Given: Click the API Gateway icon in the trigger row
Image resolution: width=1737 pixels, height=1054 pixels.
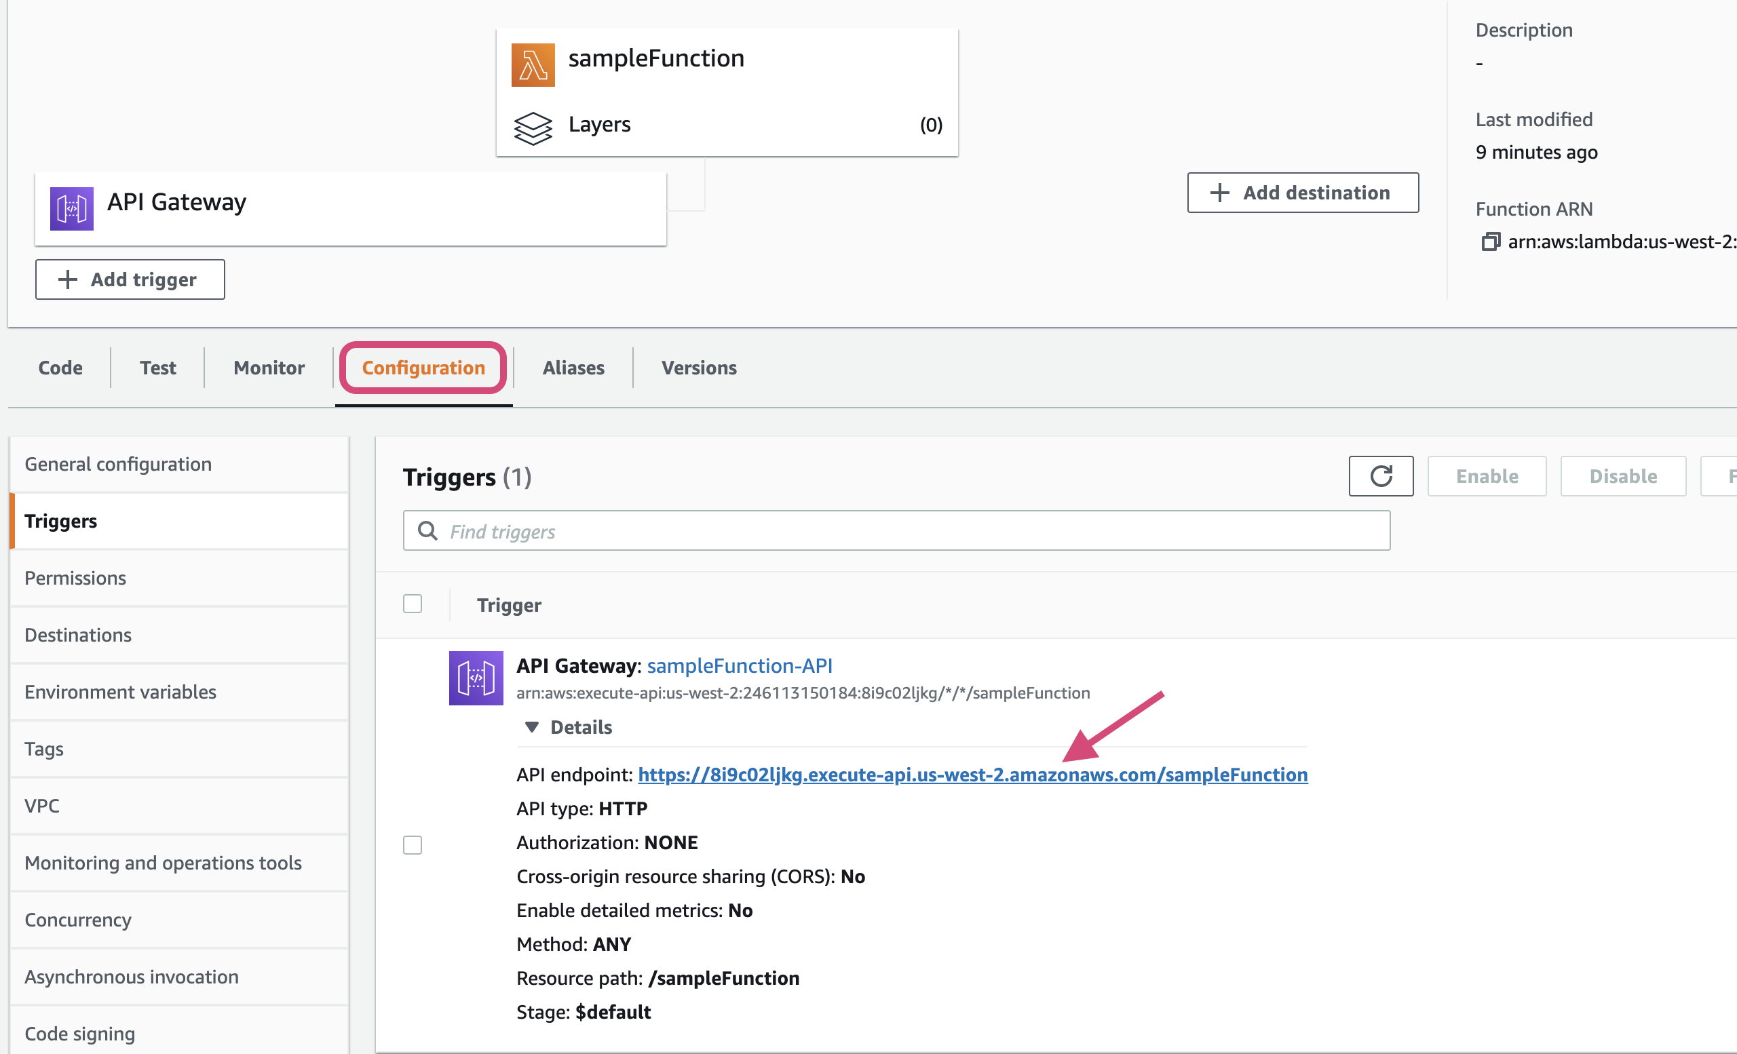Looking at the screenshot, I should (476, 678).
